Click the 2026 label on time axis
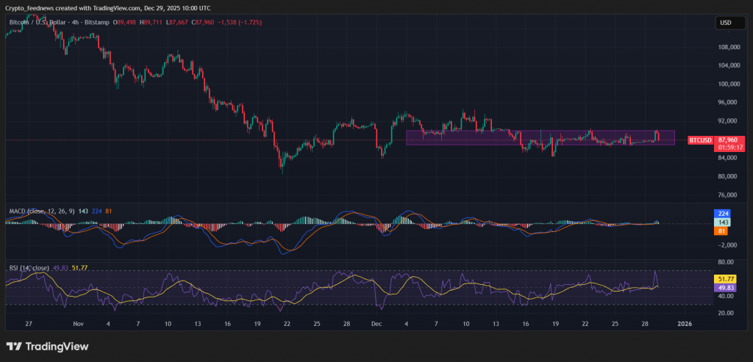Screen dimensions: 753x362 (685, 323)
